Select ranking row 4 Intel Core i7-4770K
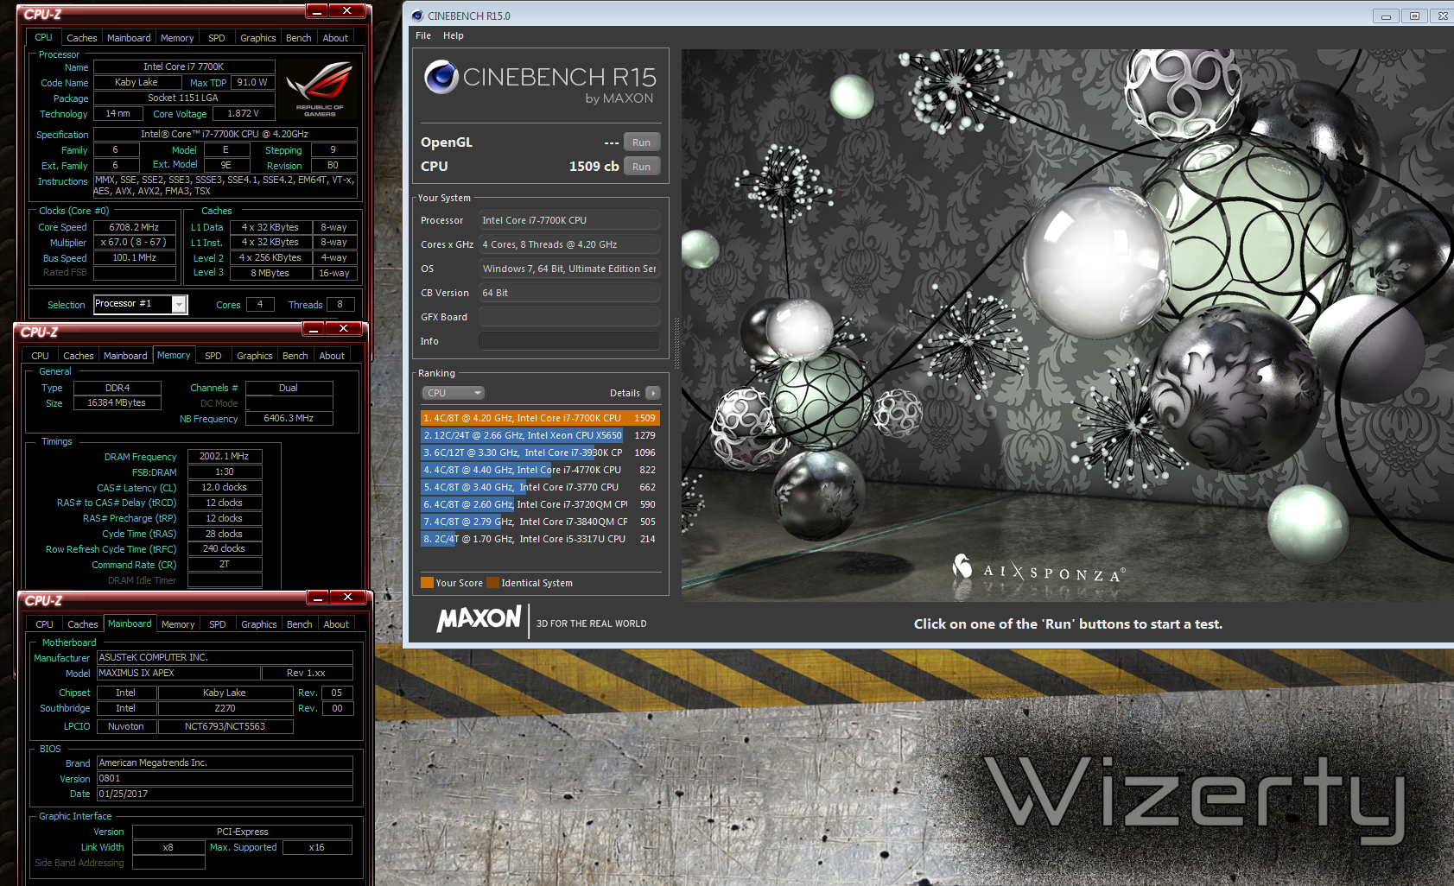The width and height of the screenshot is (1454, 886). 540,470
